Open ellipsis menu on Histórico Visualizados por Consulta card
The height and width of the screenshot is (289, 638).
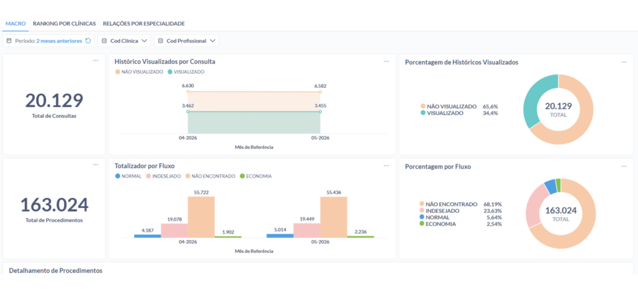click(386, 62)
